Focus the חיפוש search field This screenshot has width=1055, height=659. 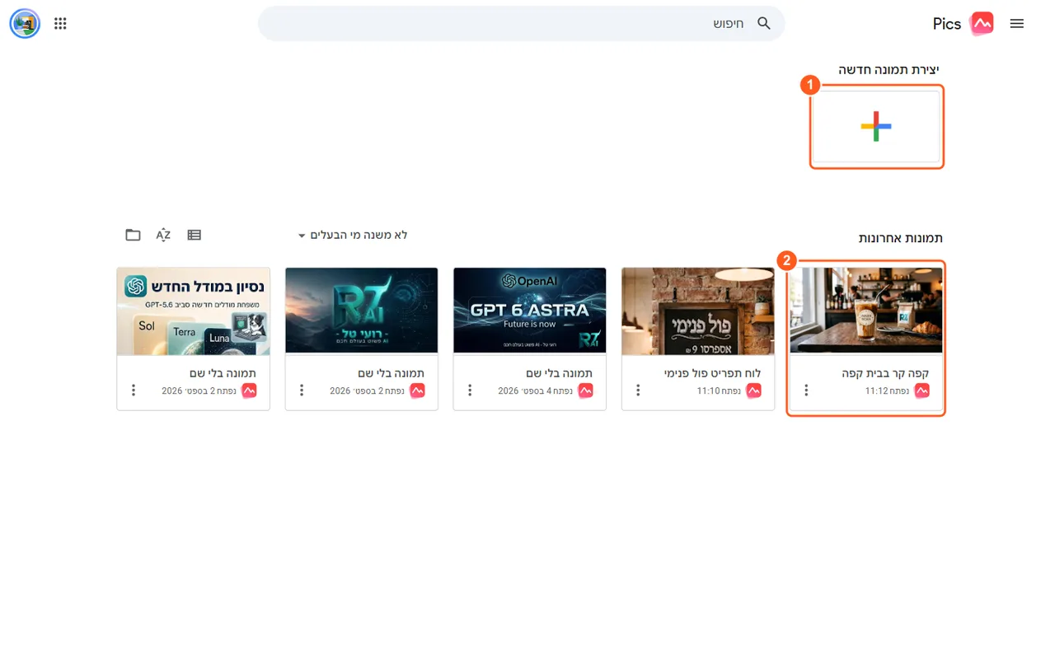pyautogui.click(x=521, y=23)
